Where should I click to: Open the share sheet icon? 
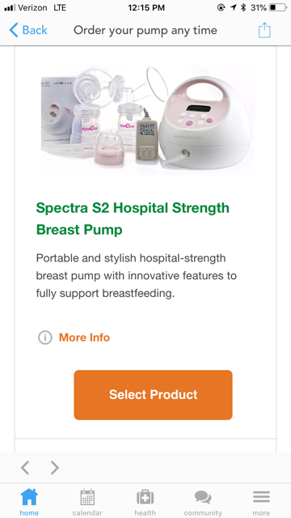pos(264,30)
